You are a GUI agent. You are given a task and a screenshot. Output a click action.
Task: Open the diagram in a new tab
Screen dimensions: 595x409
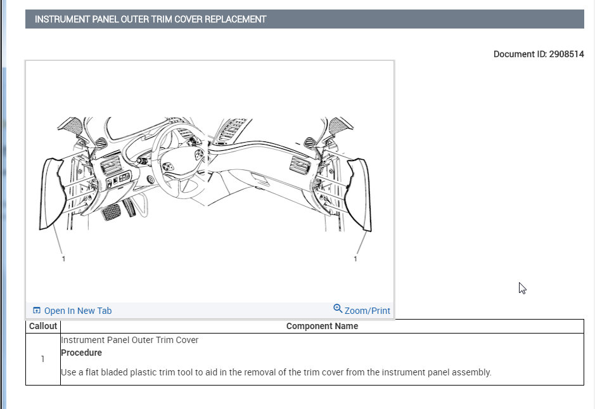coord(77,311)
